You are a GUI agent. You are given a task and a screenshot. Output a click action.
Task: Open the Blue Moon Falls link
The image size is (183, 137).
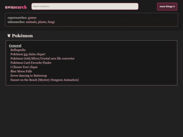(x=21, y=71)
